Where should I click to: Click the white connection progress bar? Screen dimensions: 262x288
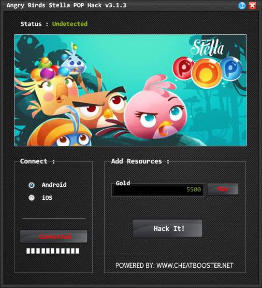[53, 251]
